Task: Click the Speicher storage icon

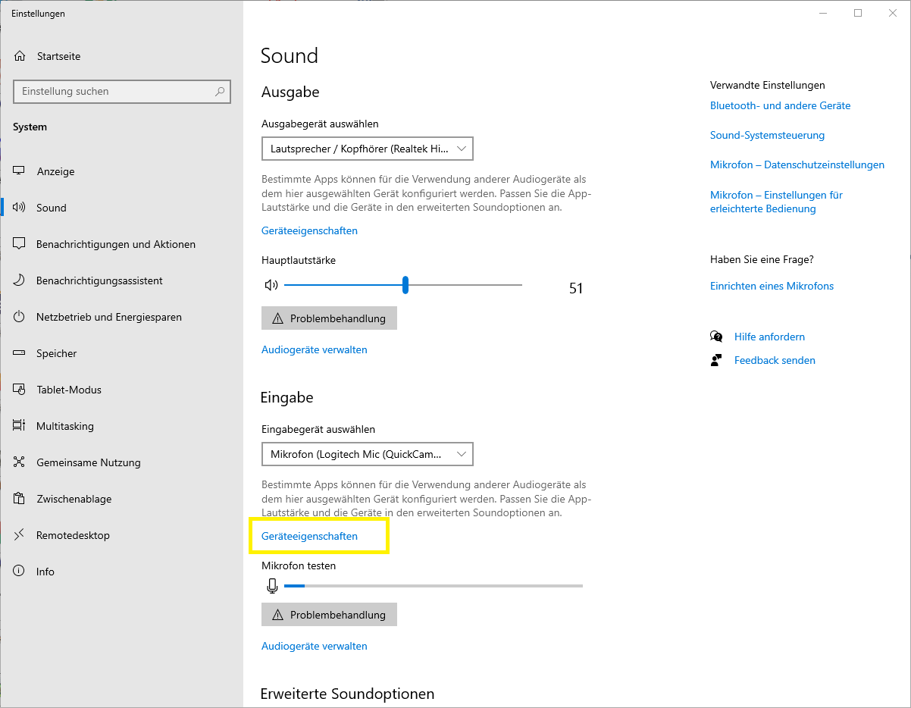Action: [x=20, y=353]
